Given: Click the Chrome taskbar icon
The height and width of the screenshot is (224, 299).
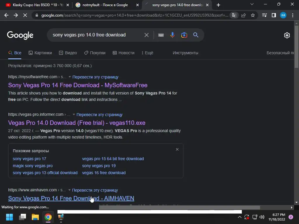Looking at the screenshot, I should coord(48,217).
